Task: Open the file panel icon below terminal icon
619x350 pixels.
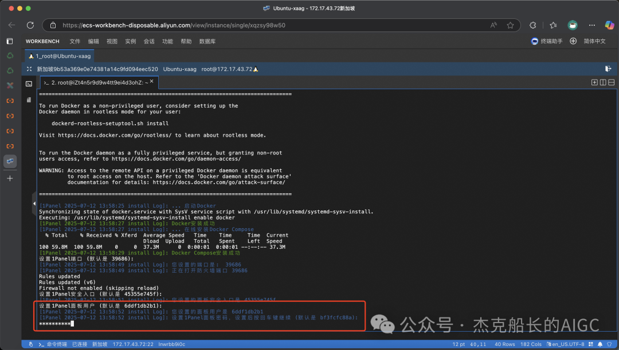Action: [x=29, y=100]
